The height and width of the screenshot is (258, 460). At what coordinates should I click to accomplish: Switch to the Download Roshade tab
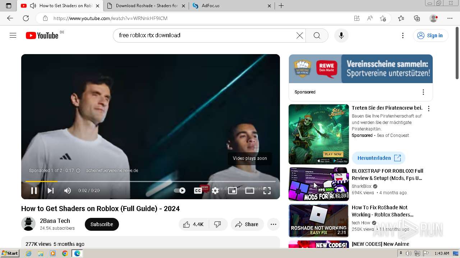[147, 6]
